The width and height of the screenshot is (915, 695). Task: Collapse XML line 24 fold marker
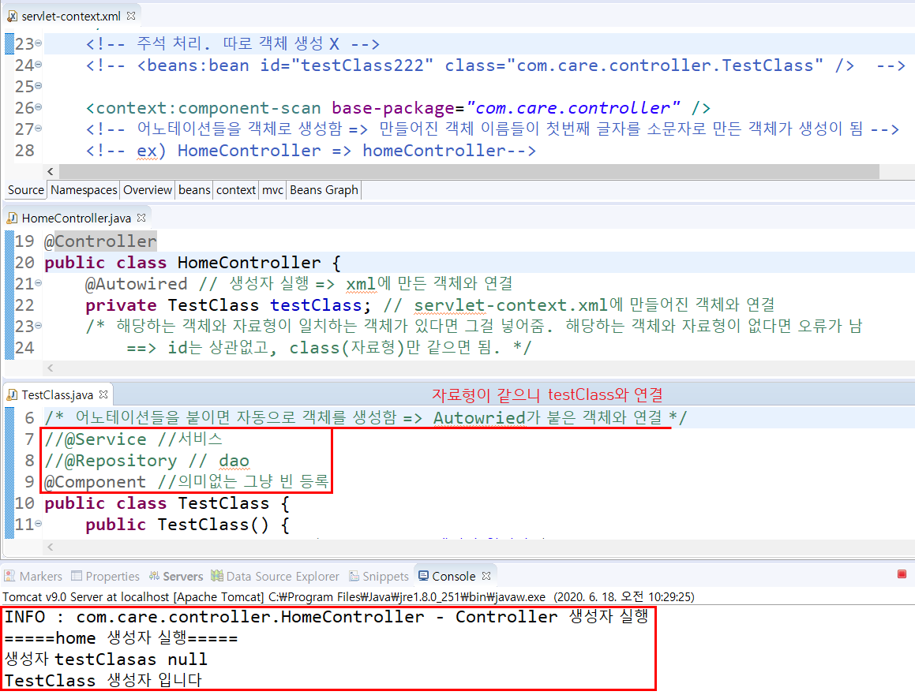coord(39,64)
